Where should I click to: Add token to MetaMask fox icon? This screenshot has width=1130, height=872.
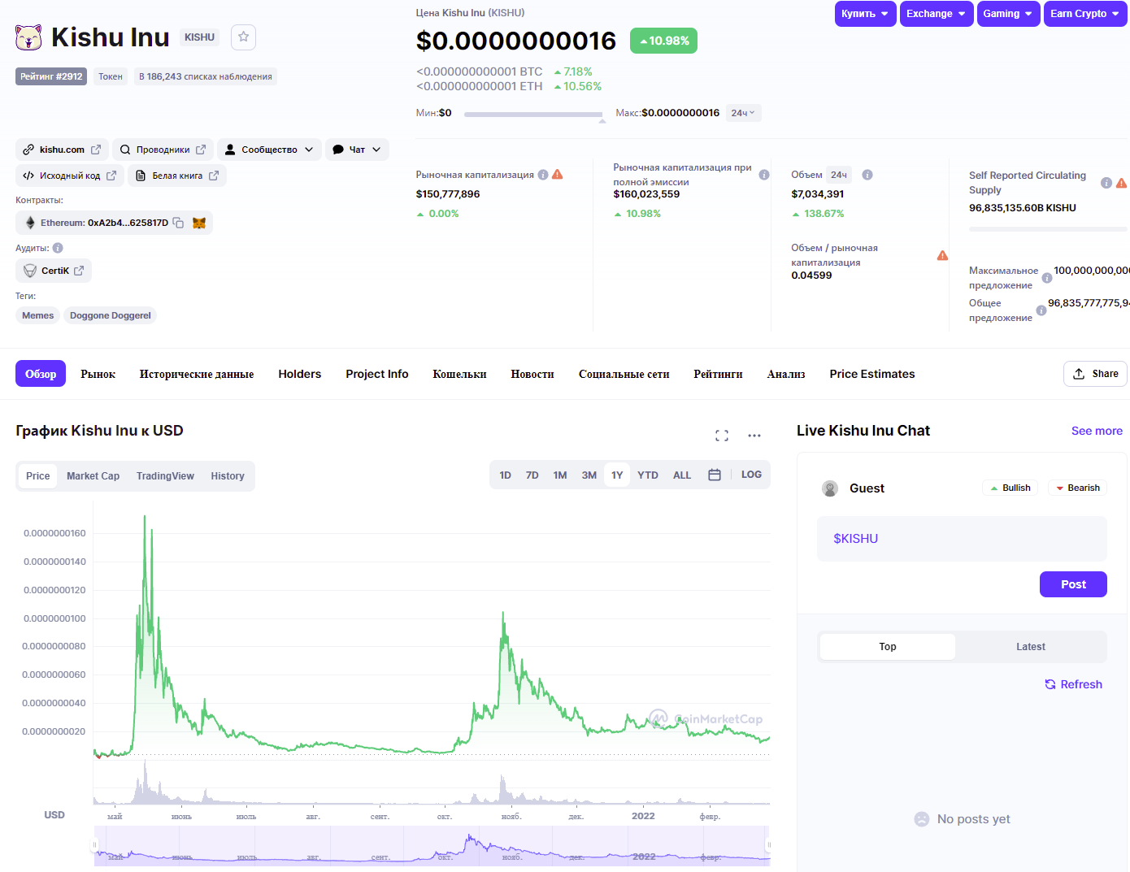pos(199,223)
